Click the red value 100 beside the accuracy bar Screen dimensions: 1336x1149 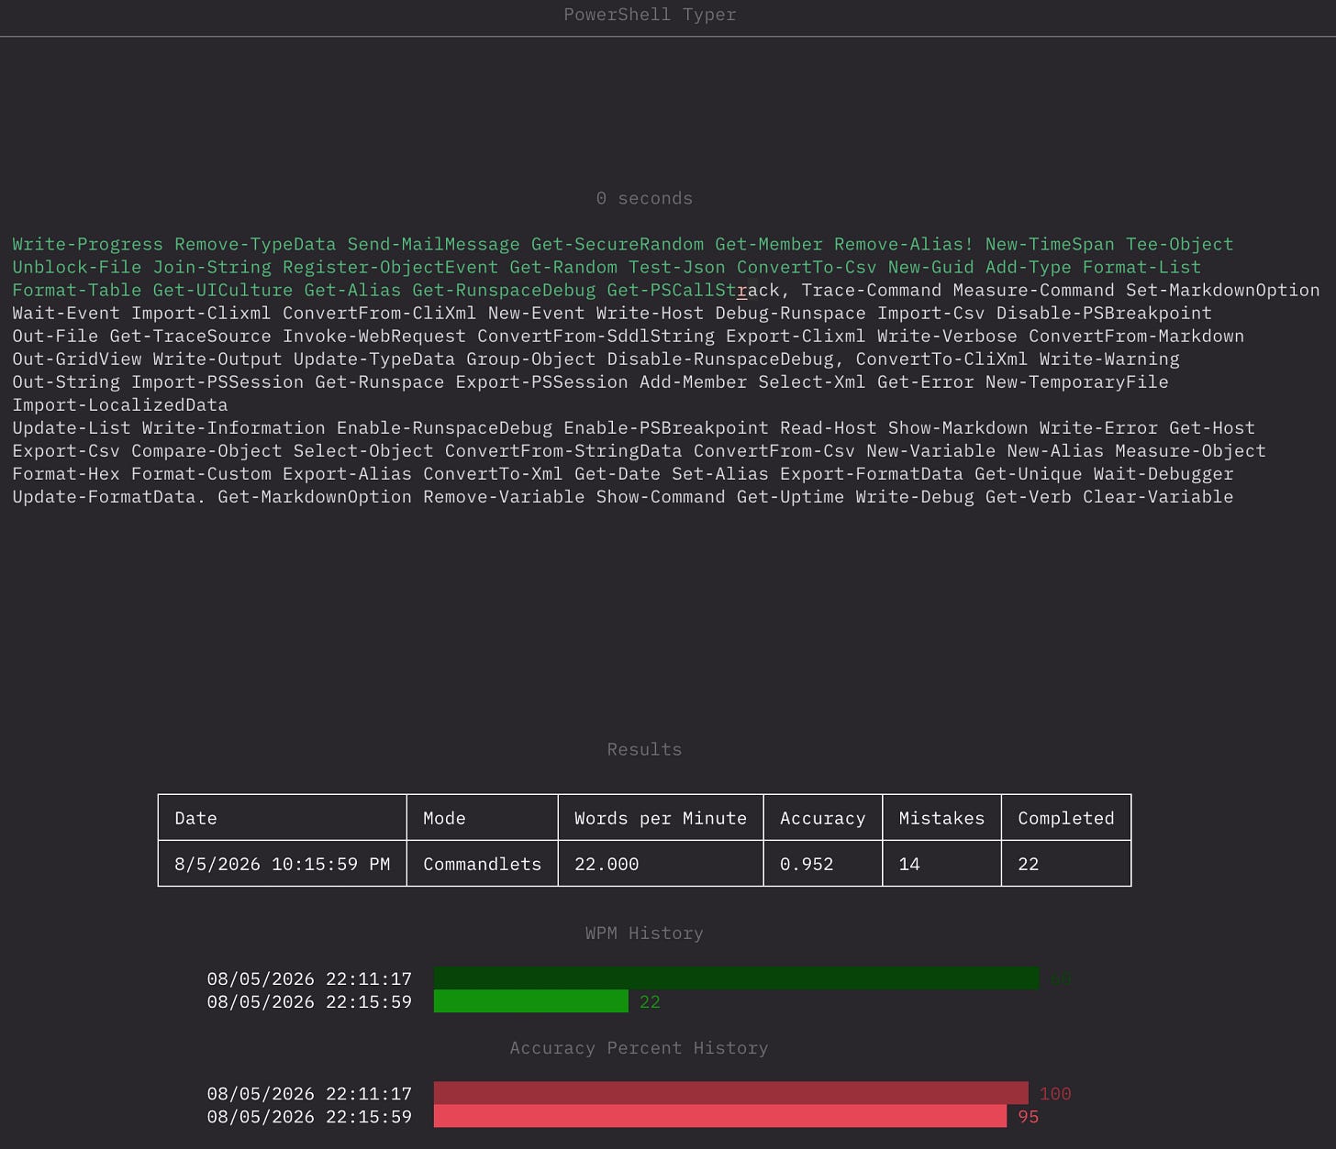[1055, 1094]
